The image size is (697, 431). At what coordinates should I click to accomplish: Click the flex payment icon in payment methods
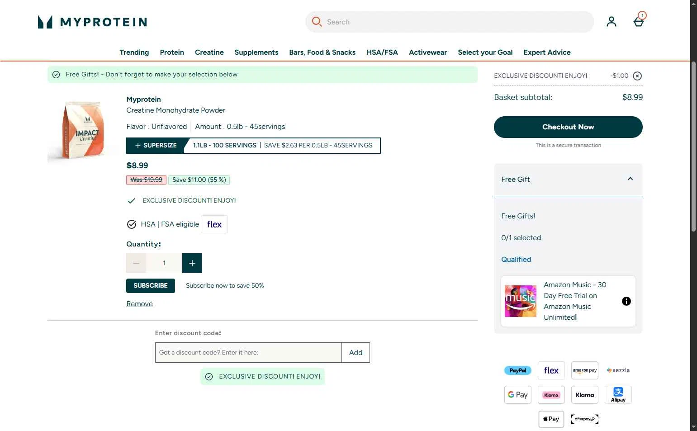point(551,370)
